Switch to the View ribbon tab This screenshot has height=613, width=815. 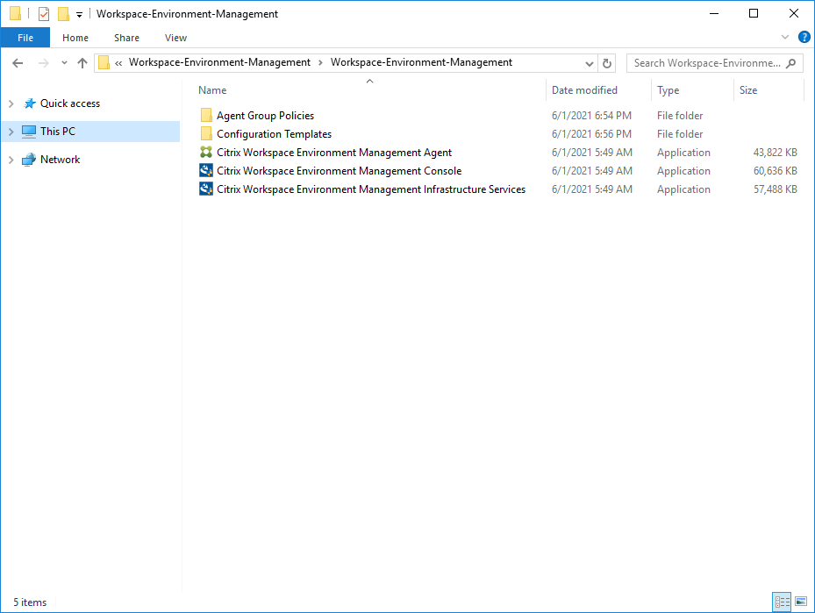[175, 38]
